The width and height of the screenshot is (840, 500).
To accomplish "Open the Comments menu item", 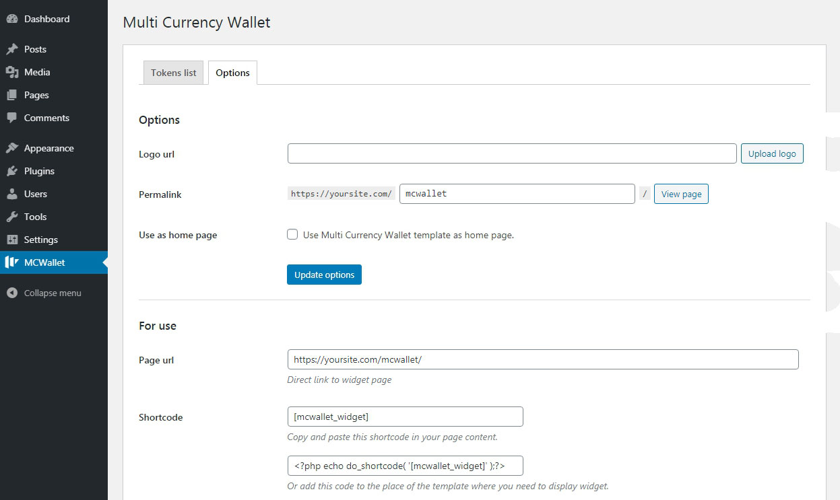I will point(54,118).
